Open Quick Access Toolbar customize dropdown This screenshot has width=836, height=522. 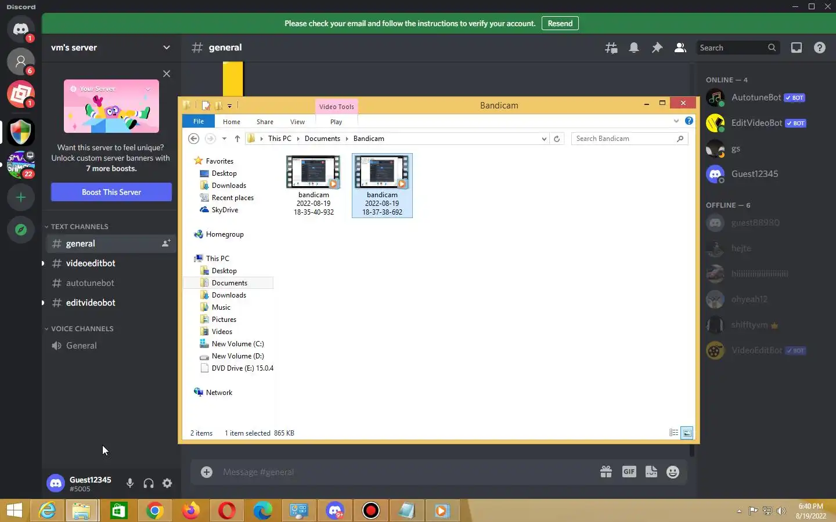coord(230,106)
